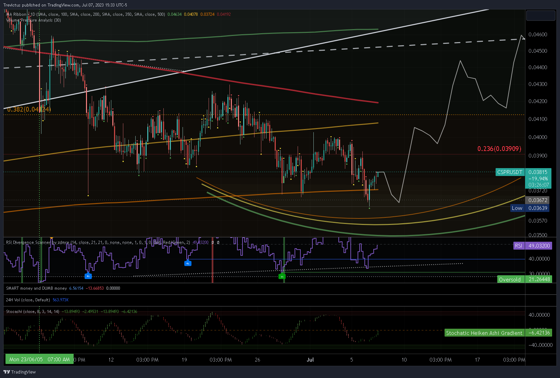Click the 0.03500 level on the price axis
This screenshot has height=378, width=560.
[538, 235]
